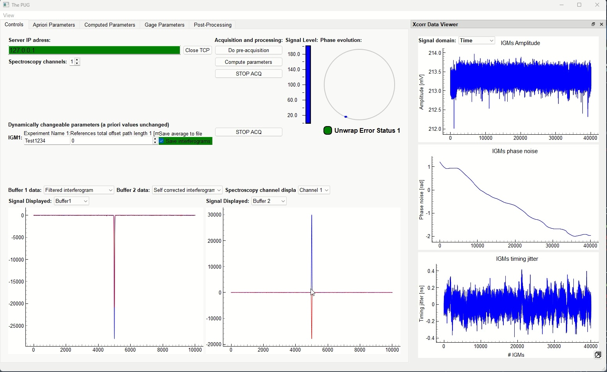This screenshot has height=372, width=607.
Task: Close the Xcorr Data Viewer panel
Action: point(602,24)
